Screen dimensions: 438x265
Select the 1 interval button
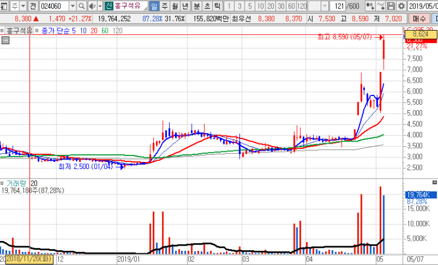click(229, 5)
